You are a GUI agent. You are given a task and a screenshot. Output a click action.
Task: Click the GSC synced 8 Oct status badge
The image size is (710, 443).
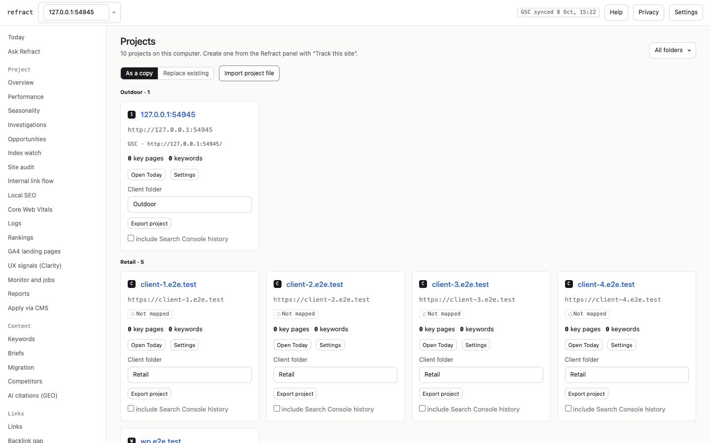(x=558, y=12)
